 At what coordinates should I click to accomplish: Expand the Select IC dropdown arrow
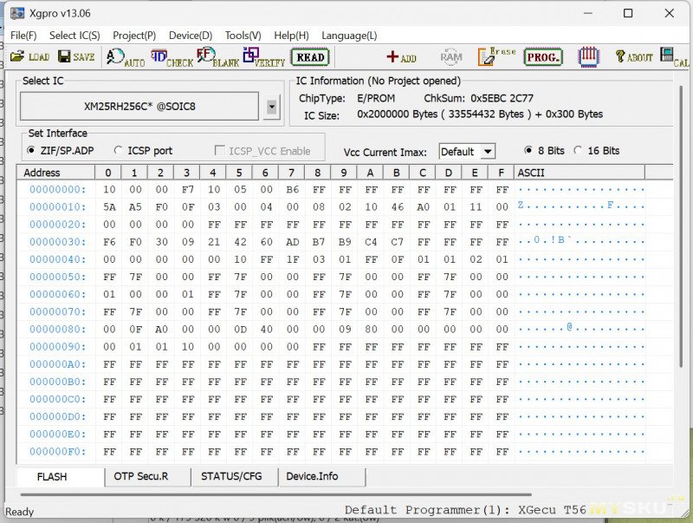(272, 107)
